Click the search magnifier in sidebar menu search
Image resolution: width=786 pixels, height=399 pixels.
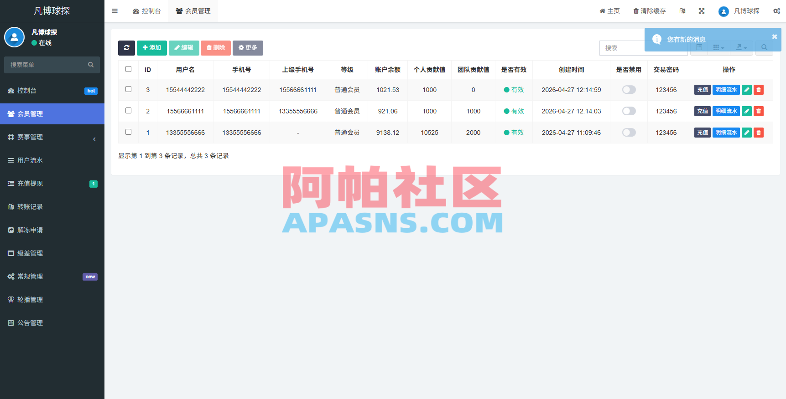tap(91, 65)
